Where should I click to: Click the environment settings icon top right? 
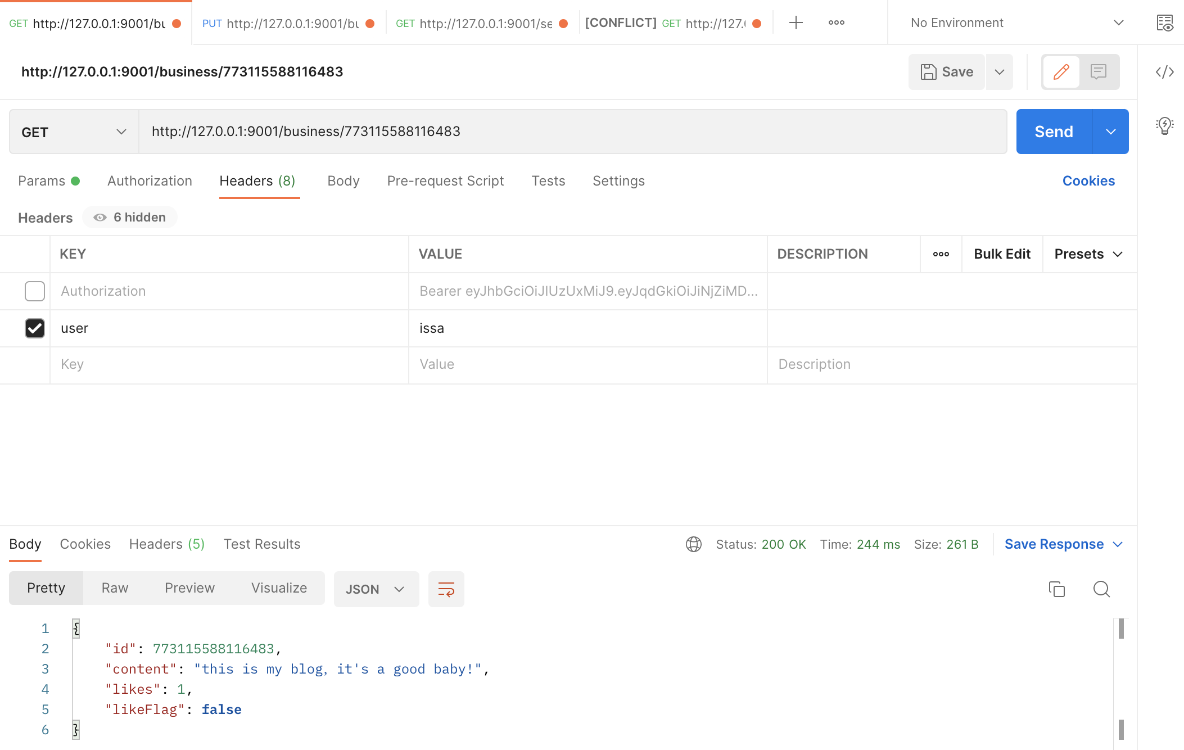[x=1165, y=22]
